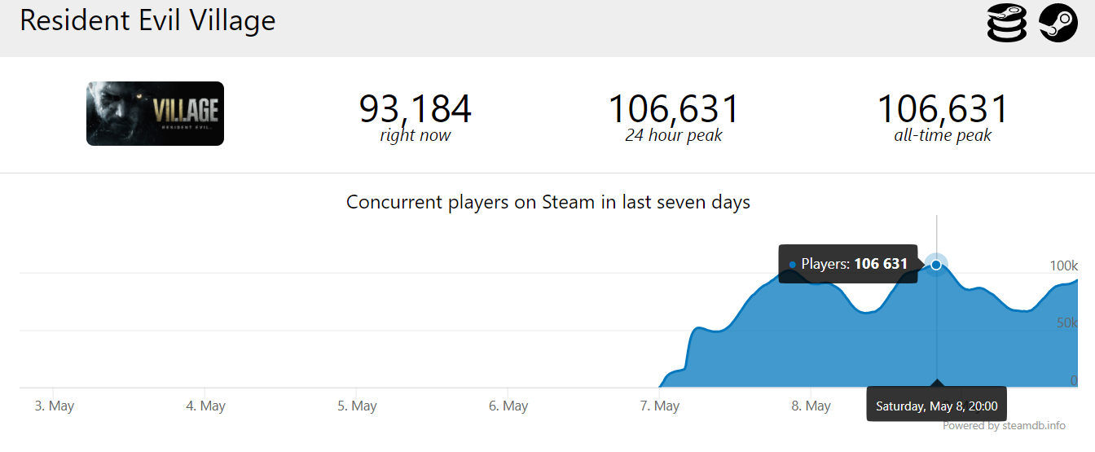Click the "all-time peak" caption
Screen dimensions: 1095x452
943,135
